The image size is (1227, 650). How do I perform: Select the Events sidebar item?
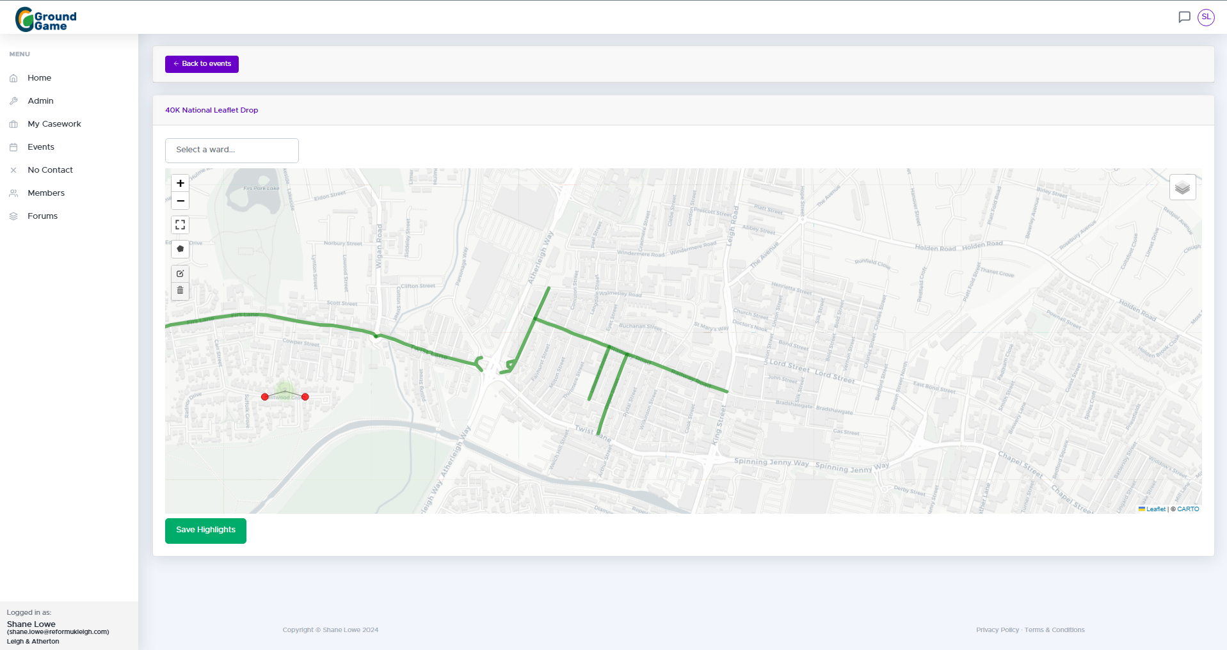[x=40, y=147]
